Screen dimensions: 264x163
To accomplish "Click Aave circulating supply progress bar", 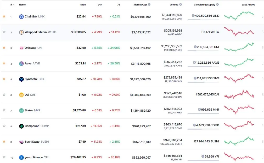I will coord(203,67).
